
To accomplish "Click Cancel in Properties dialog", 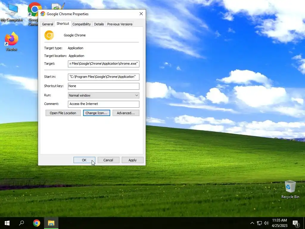I will (x=108, y=160).
